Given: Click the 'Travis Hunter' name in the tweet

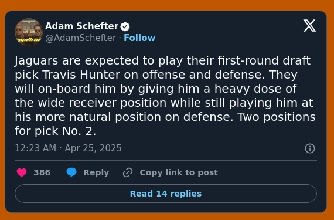Looking at the screenshot, I should 81,75.
